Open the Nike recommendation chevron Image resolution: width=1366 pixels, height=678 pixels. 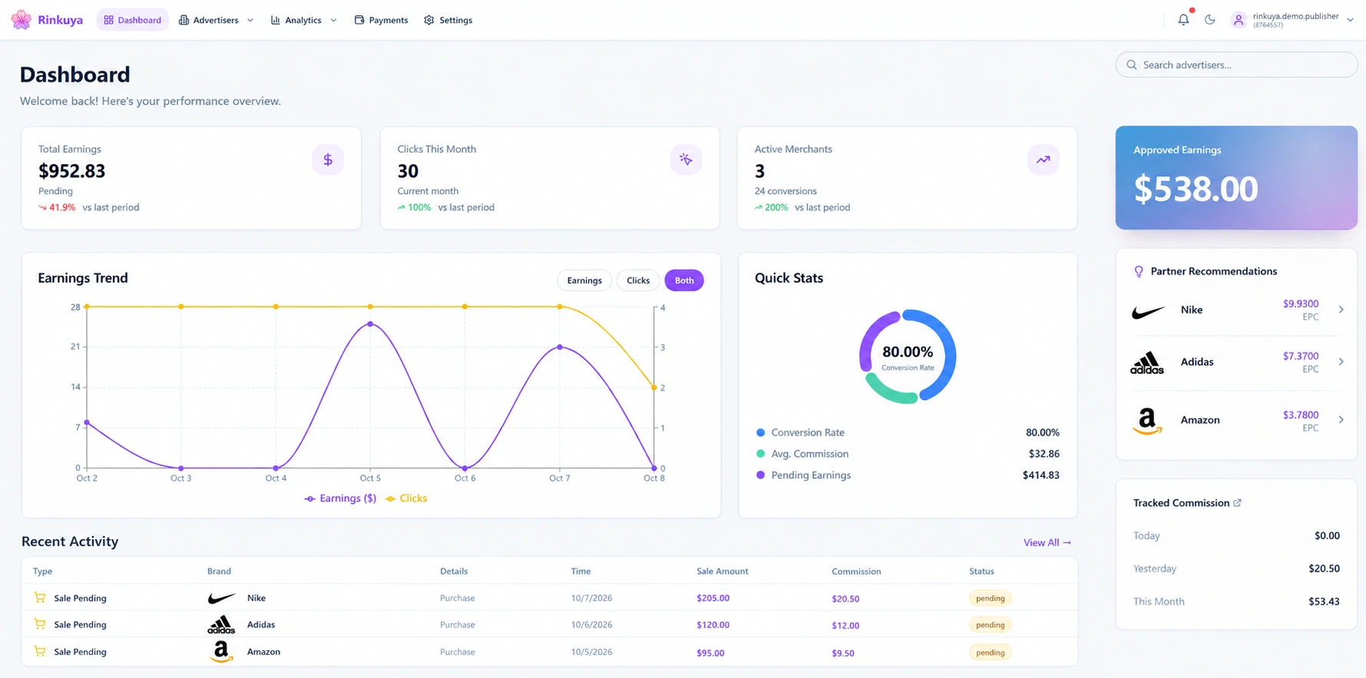click(x=1341, y=310)
